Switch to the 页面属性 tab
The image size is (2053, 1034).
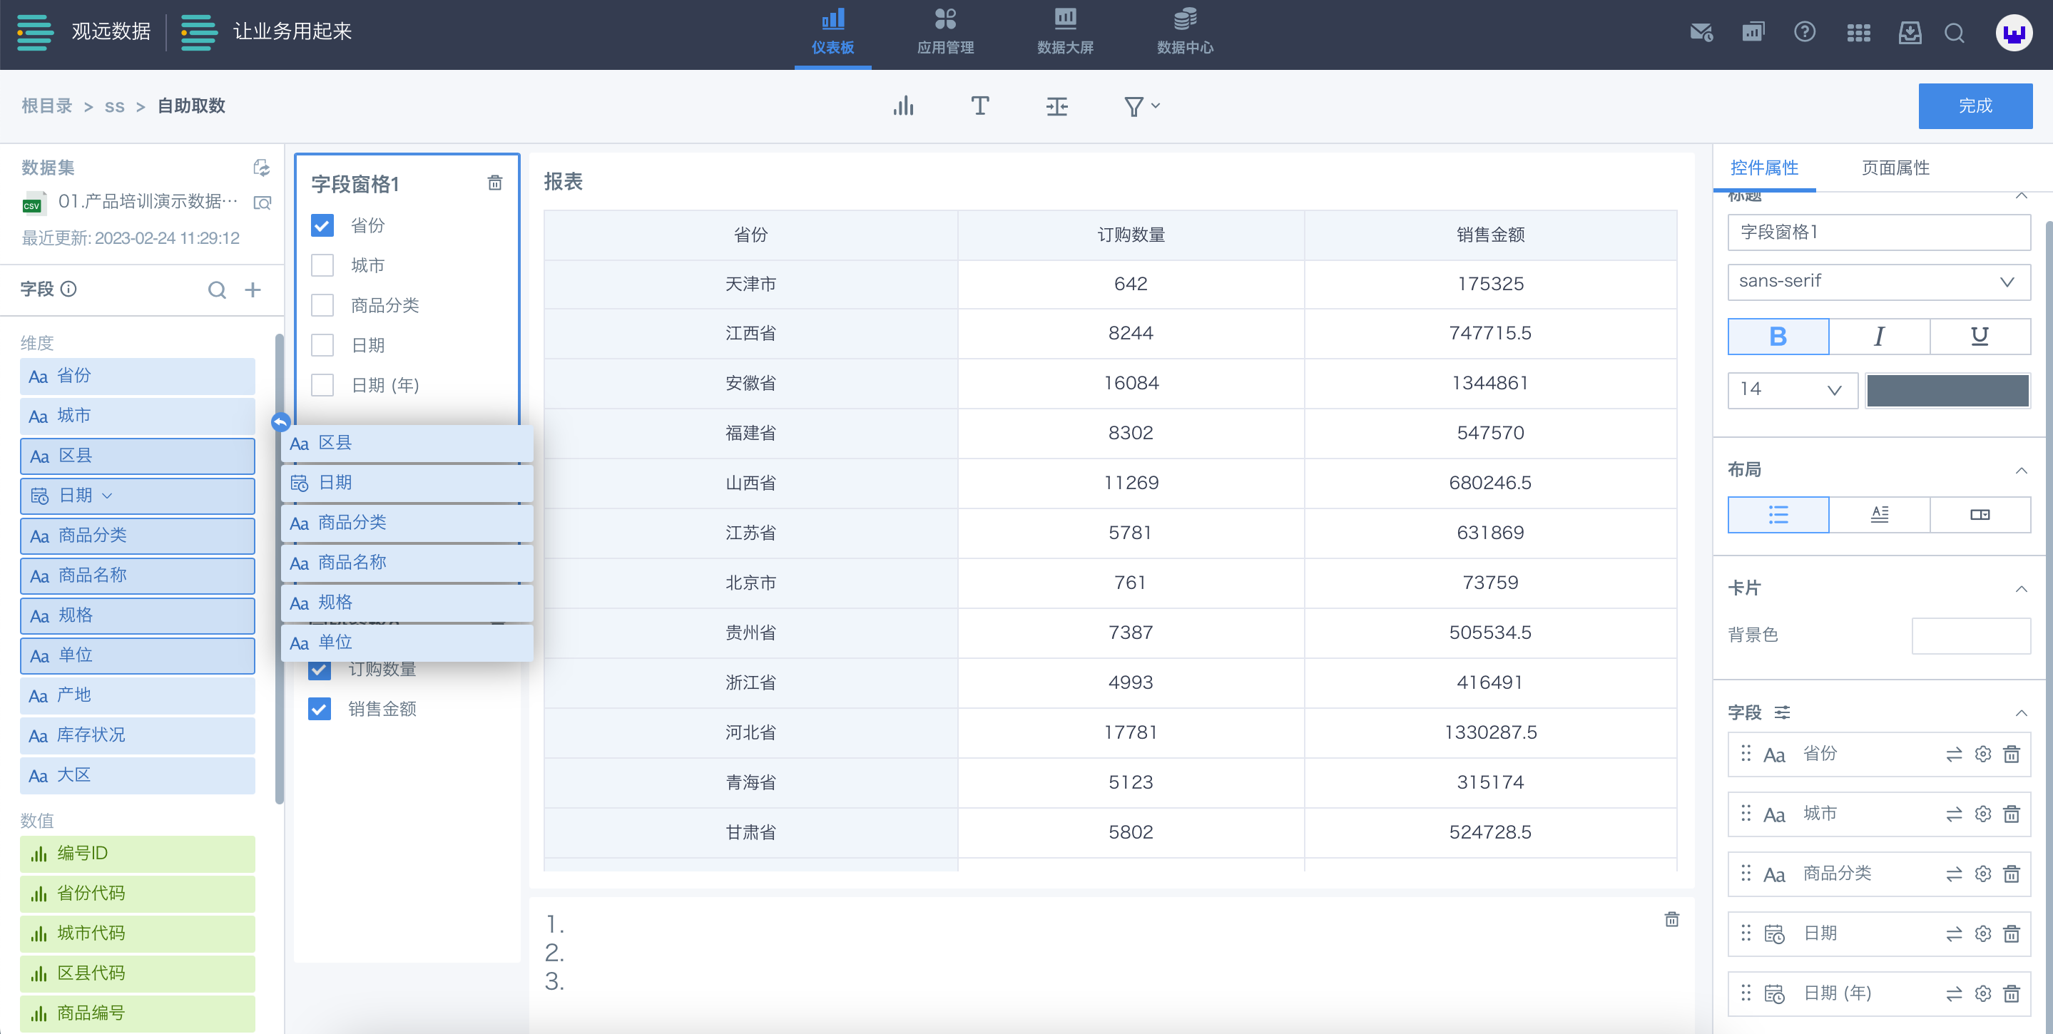1895,168
